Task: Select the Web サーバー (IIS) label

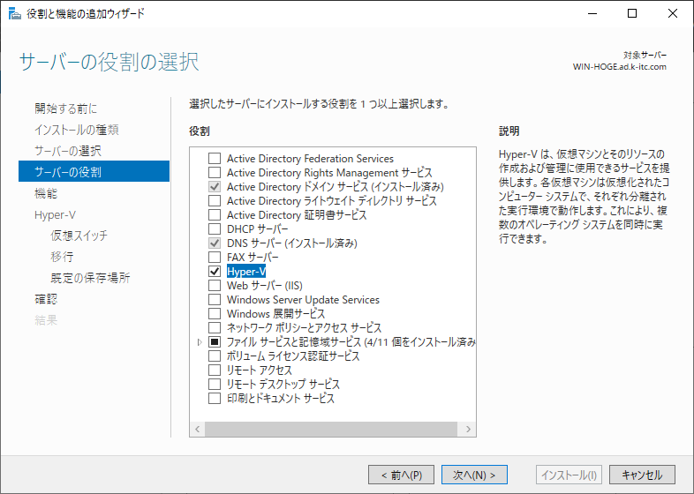Action: [x=265, y=285]
